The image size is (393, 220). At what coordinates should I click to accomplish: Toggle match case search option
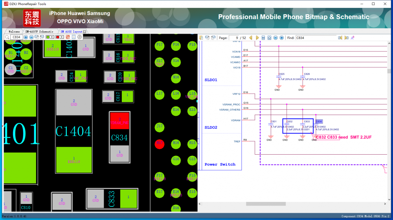click(353, 38)
